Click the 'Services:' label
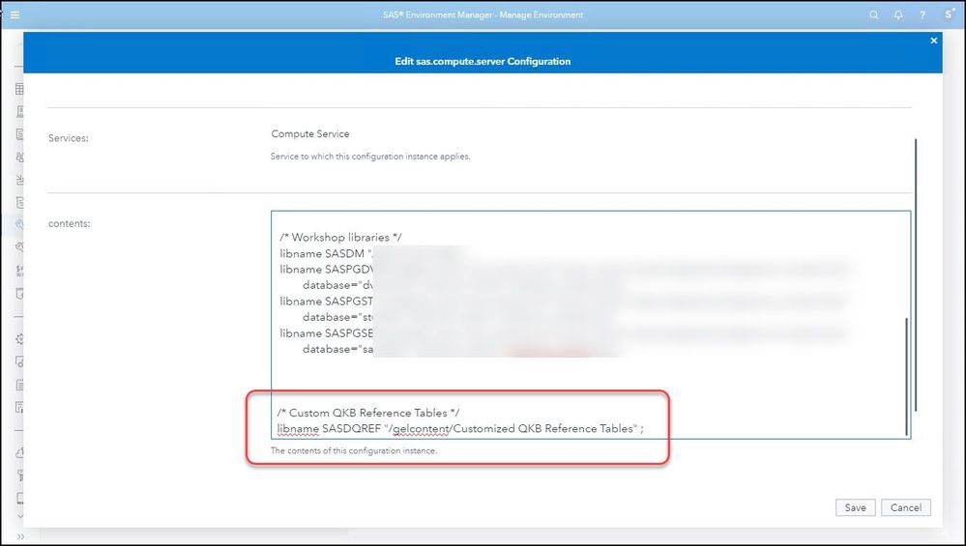966x546 pixels. point(69,138)
